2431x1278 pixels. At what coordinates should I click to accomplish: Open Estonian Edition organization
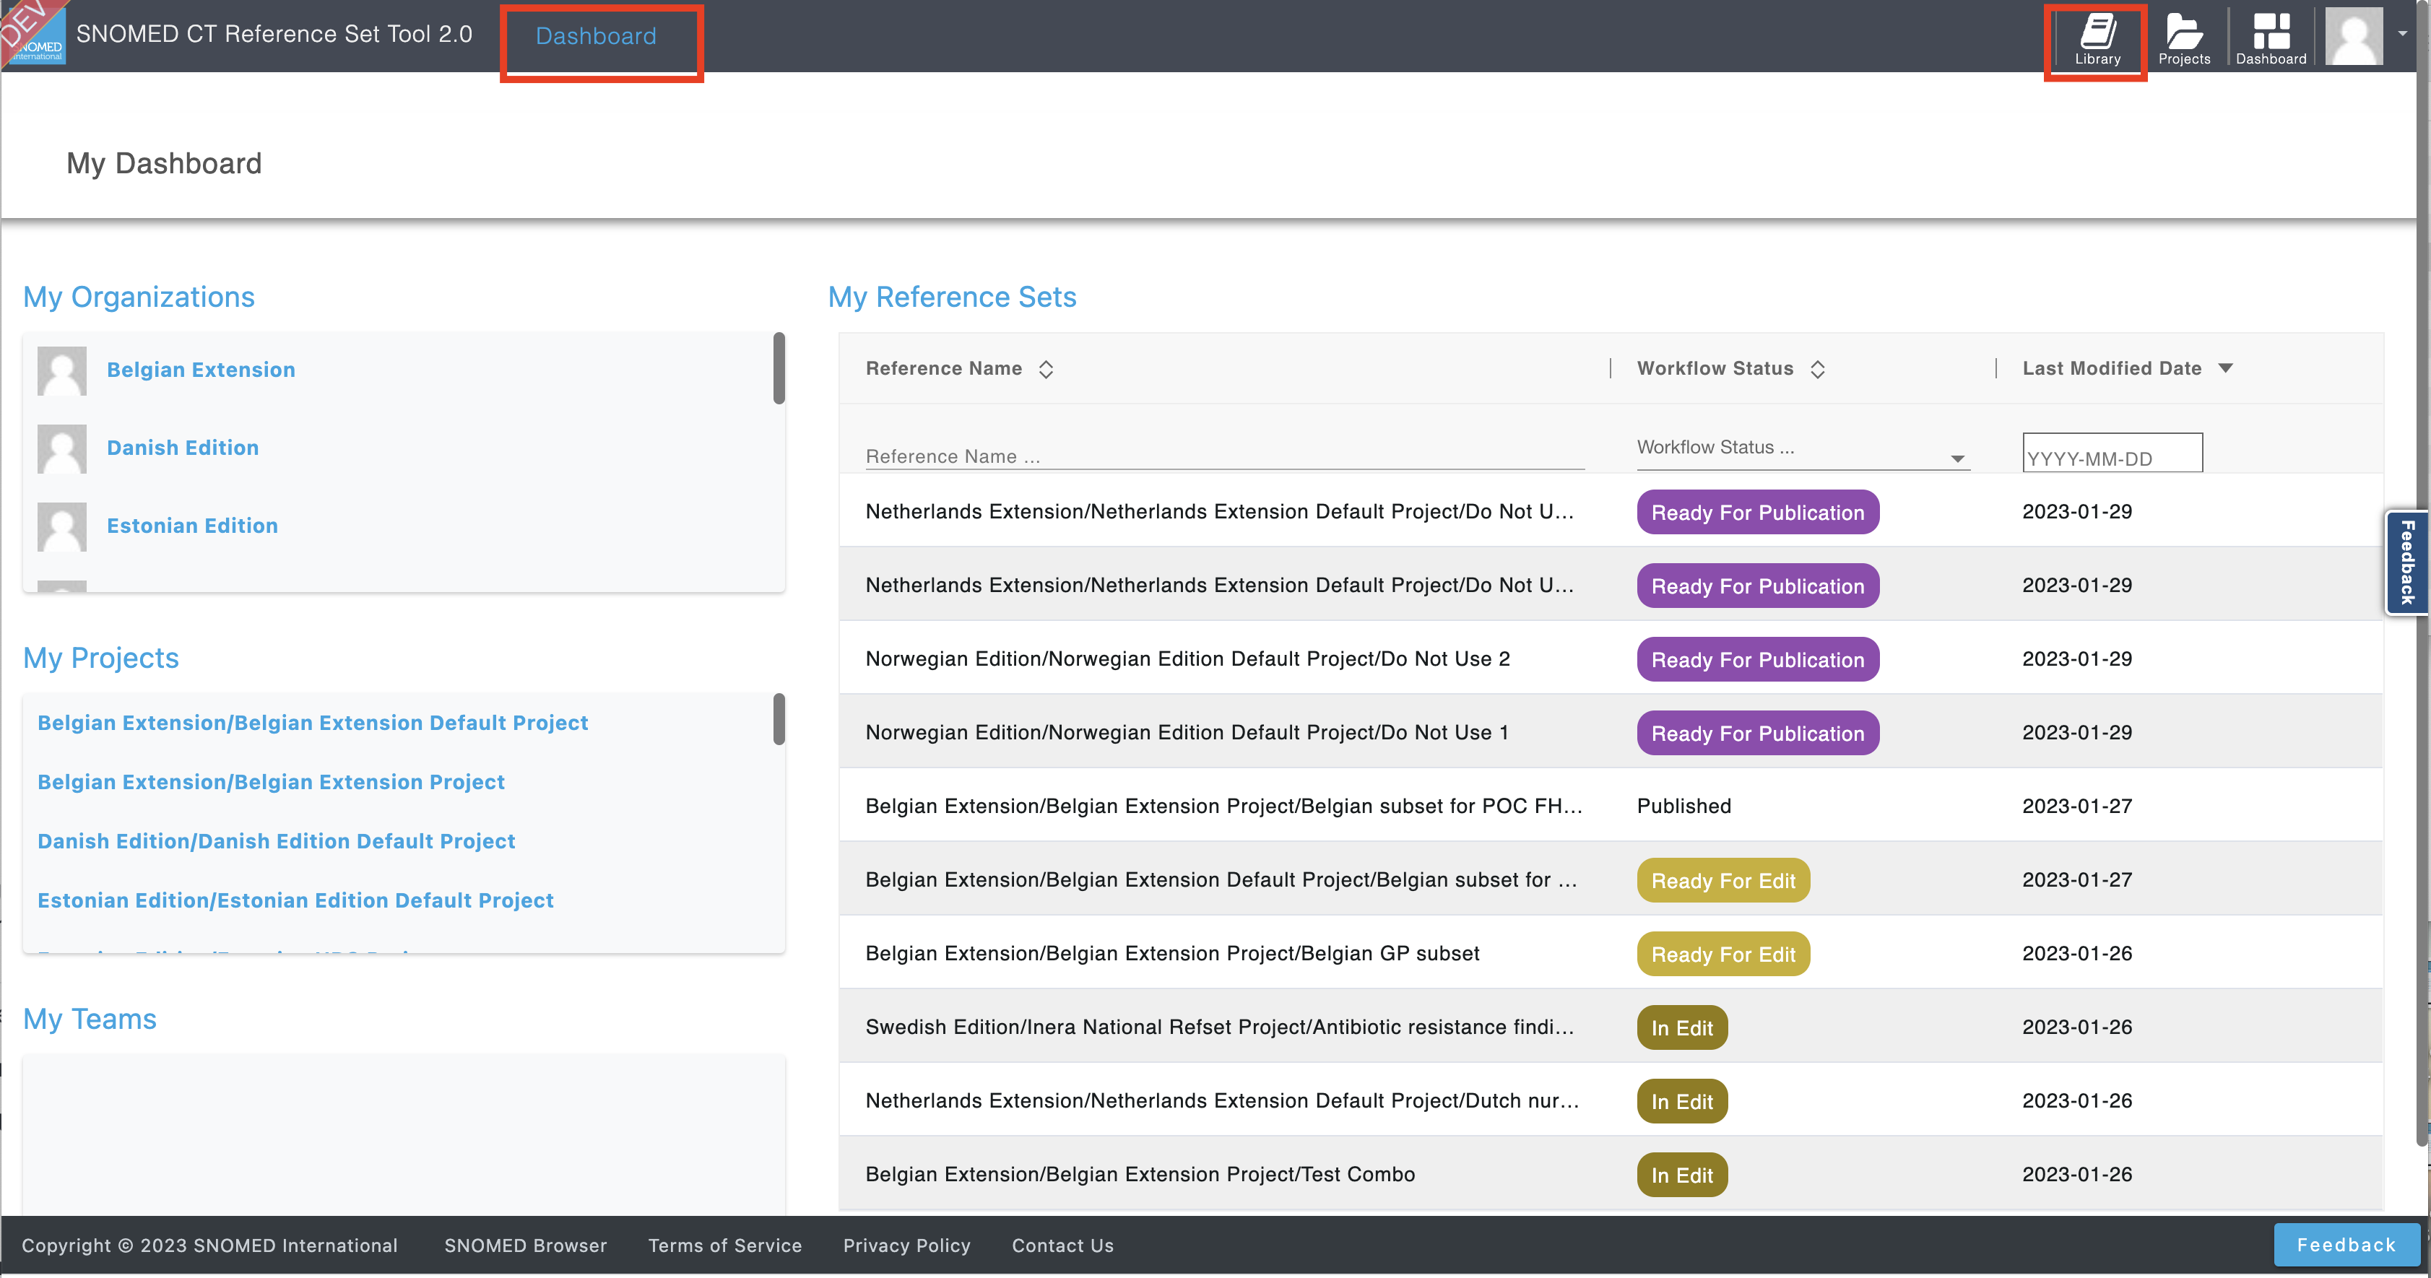pyautogui.click(x=193, y=526)
